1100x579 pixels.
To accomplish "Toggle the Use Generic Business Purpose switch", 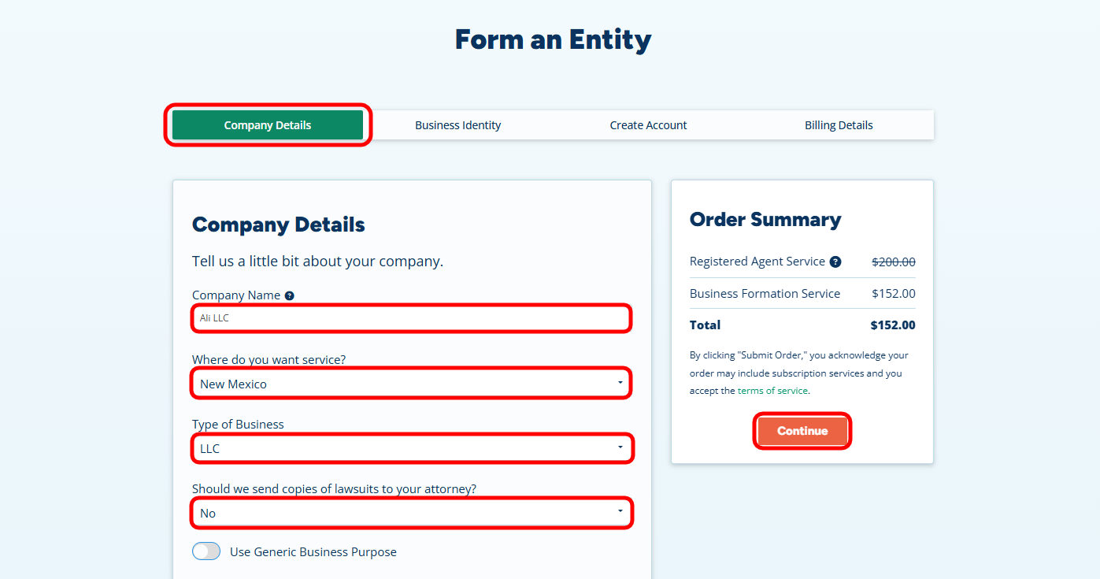I will [x=206, y=551].
